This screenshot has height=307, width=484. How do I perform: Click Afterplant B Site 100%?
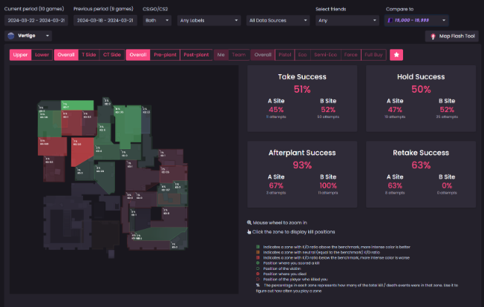coord(328,185)
